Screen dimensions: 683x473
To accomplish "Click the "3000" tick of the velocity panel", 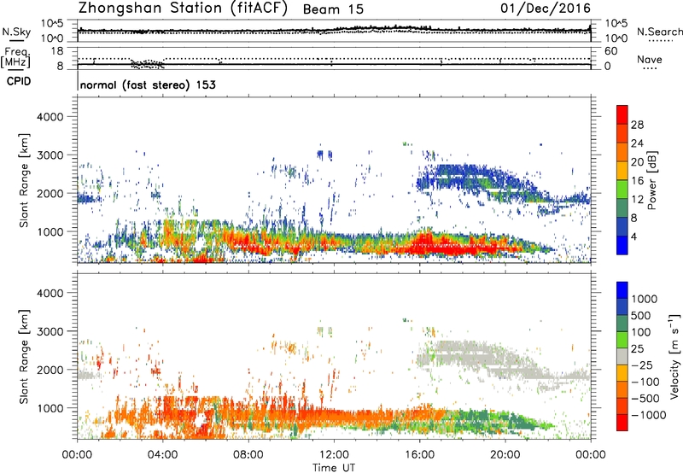I will click(x=50, y=331).
